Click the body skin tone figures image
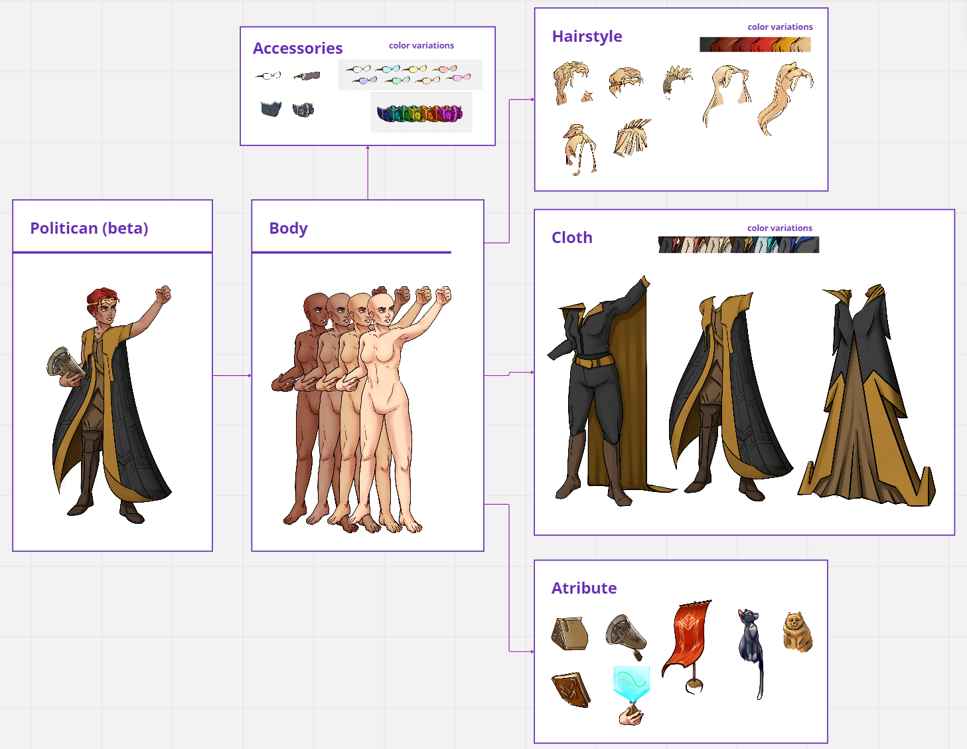This screenshot has height=749, width=967. pos(362,408)
